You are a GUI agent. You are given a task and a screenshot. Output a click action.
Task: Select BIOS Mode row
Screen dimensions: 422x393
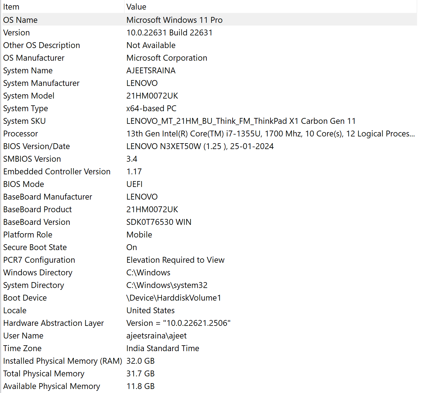coord(210,184)
